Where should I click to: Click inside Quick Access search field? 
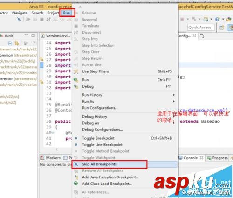201,28
